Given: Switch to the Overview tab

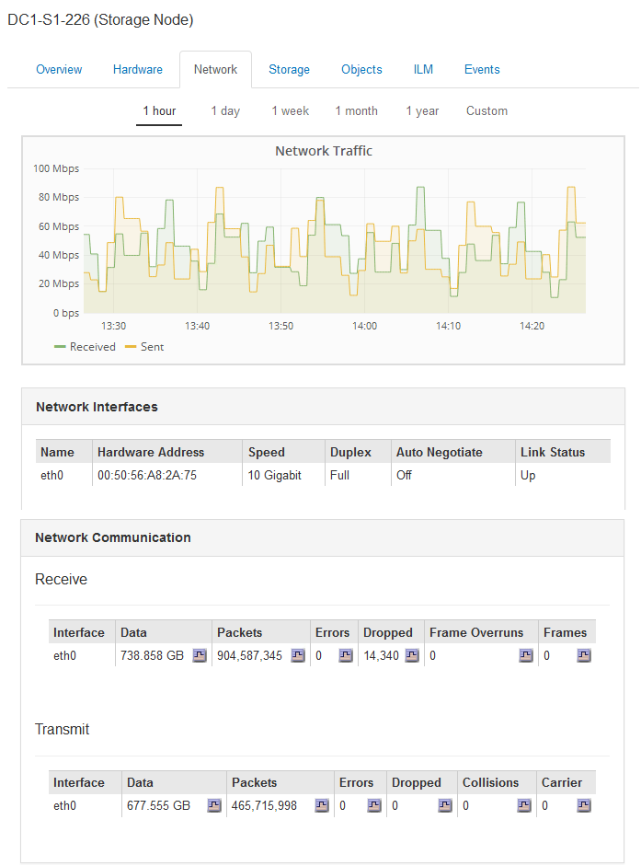Looking at the screenshot, I should [x=59, y=70].
